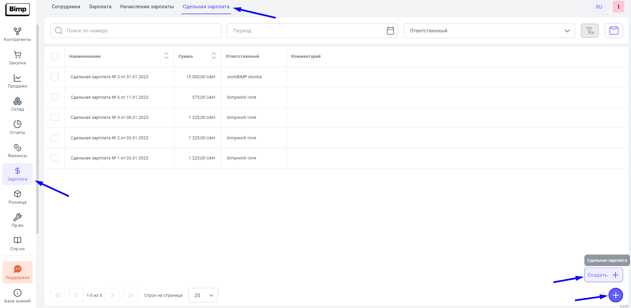This screenshot has width=631, height=308.
Task: Select checkbox for Сдельная зарплата № 6
Action: (x=55, y=97)
